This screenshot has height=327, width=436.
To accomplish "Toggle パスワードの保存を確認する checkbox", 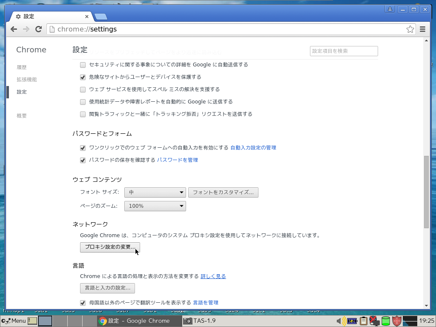I will pyautogui.click(x=83, y=160).
